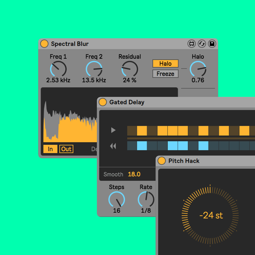255x255 pixels.
Task: Click the Halo amount knob showing 0.76
Action: point(198,68)
